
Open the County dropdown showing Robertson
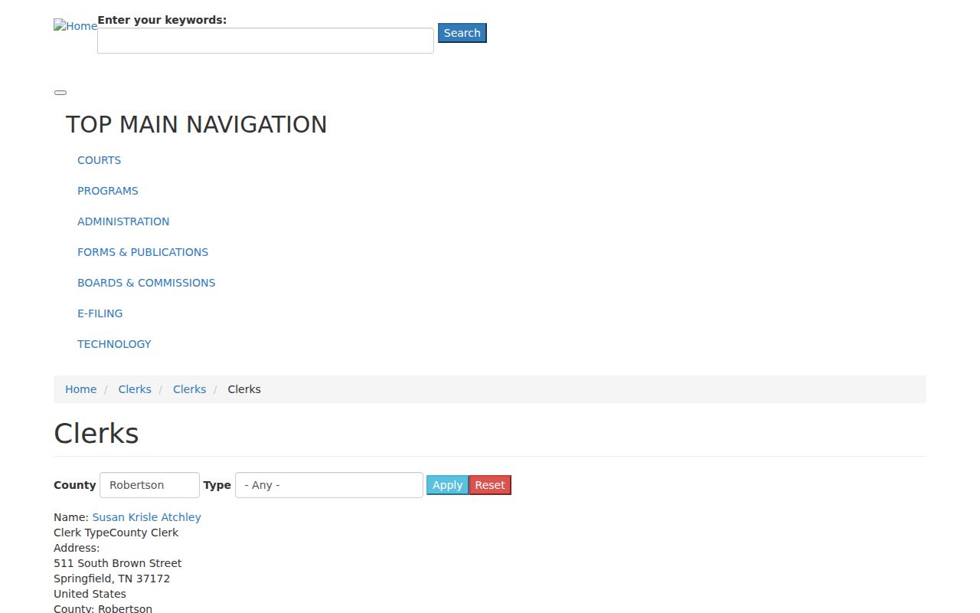pos(149,485)
